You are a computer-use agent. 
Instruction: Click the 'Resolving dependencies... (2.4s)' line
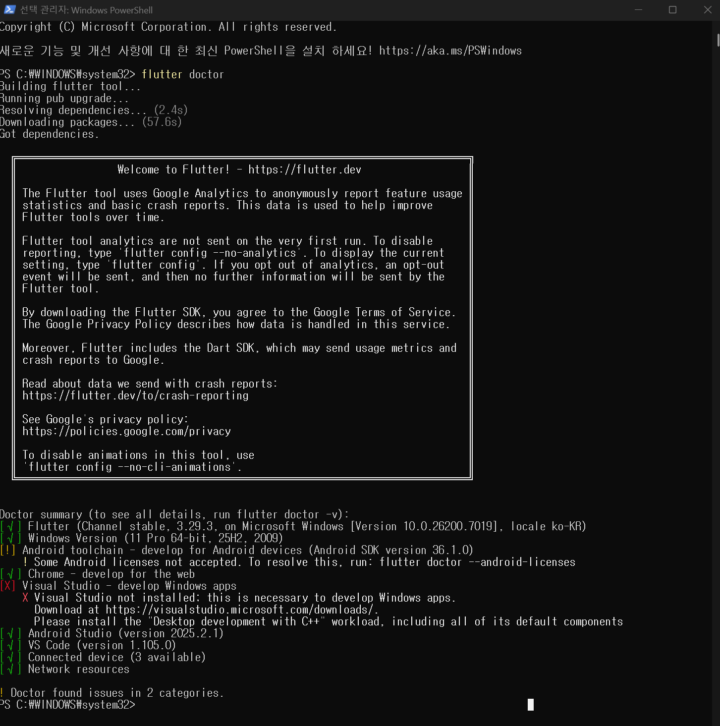click(94, 110)
